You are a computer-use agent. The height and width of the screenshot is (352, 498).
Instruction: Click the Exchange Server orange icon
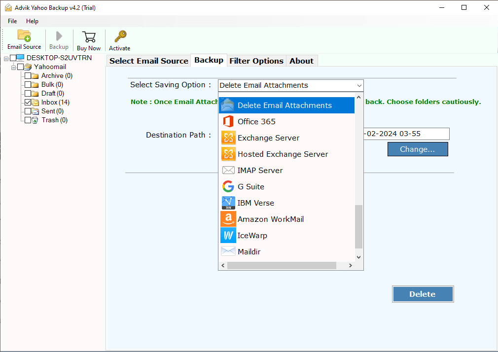click(x=228, y=138)
